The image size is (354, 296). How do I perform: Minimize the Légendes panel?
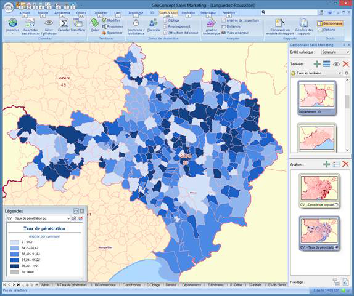[76, 211]
